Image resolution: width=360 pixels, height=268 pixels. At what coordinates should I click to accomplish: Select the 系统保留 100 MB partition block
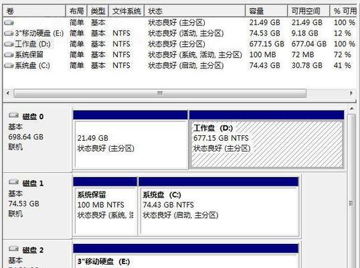(x=106, y=211)
